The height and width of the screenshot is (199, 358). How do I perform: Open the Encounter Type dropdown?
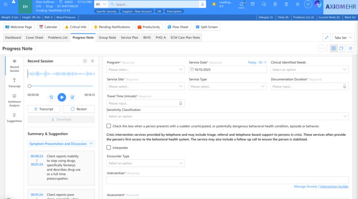click(145, 163)
